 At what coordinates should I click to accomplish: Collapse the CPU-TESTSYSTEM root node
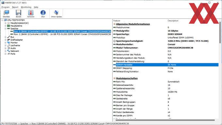coord(2,20)
